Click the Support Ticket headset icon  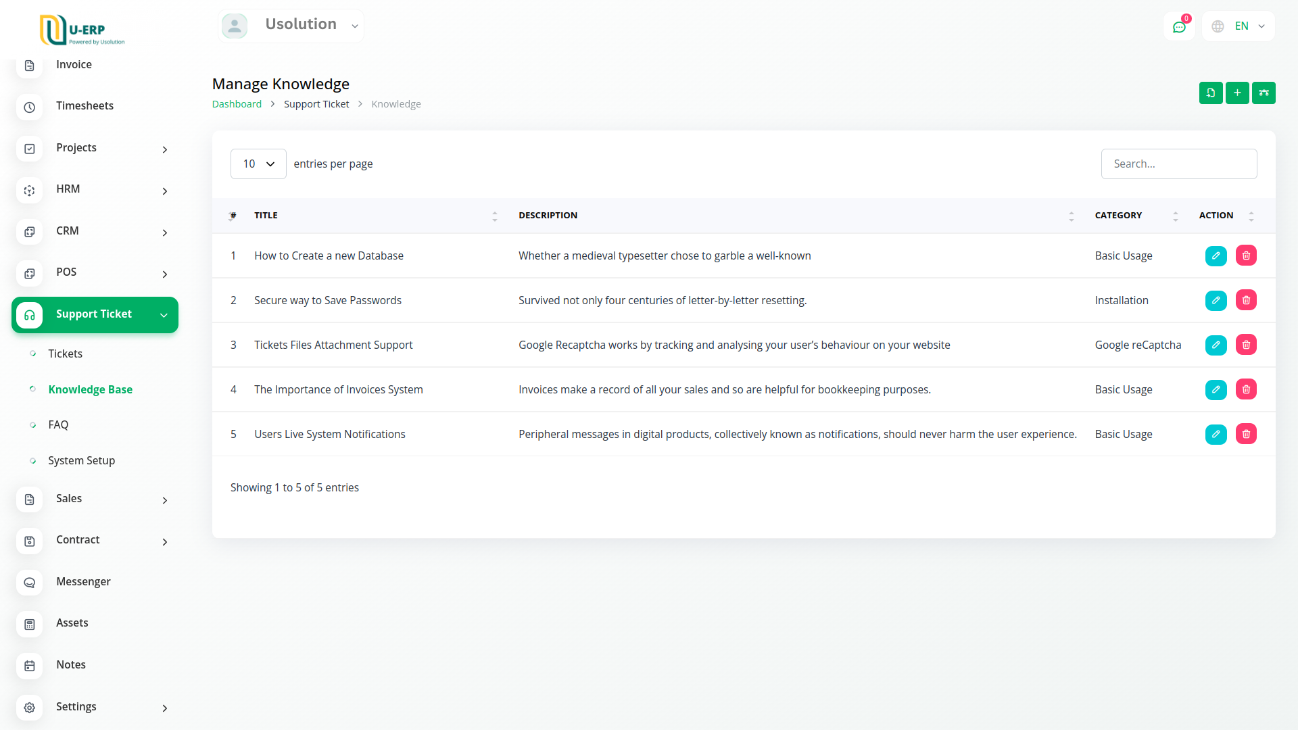click(x=29, y=315)
